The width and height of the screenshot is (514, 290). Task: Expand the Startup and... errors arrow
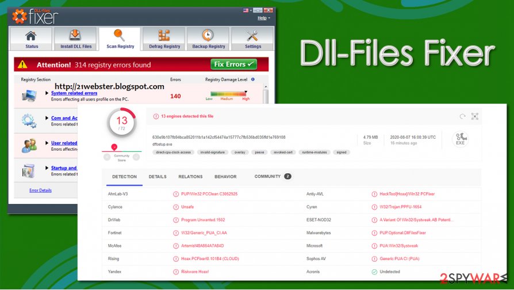pos(47,168)
